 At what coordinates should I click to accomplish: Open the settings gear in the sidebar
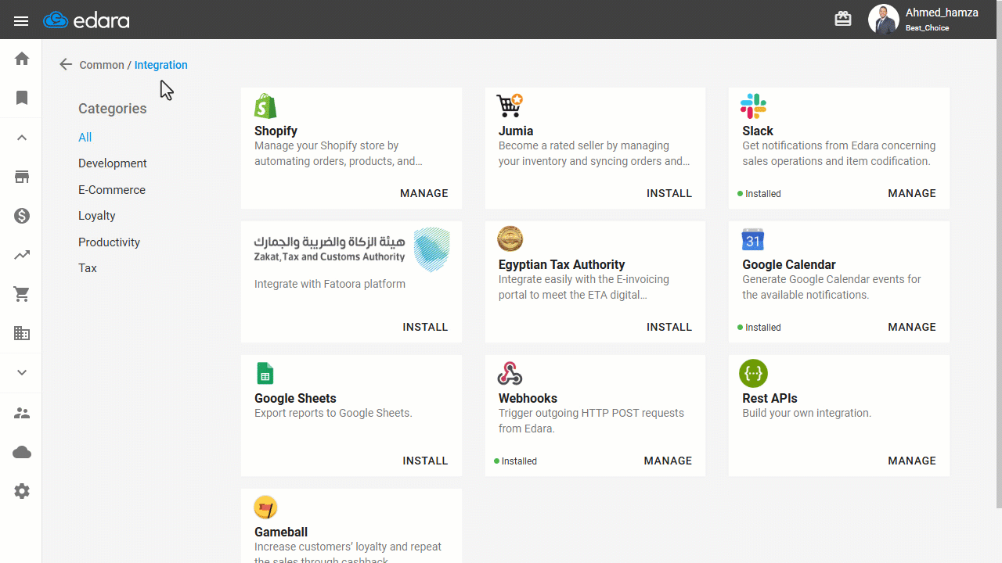pyautogui.click(x=22, y=492)
